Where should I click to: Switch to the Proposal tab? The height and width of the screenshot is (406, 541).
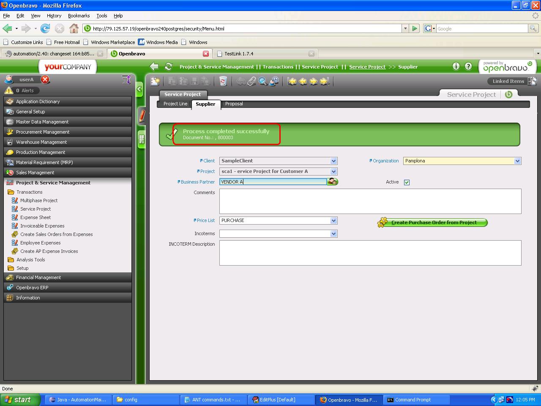coord(234,104)
